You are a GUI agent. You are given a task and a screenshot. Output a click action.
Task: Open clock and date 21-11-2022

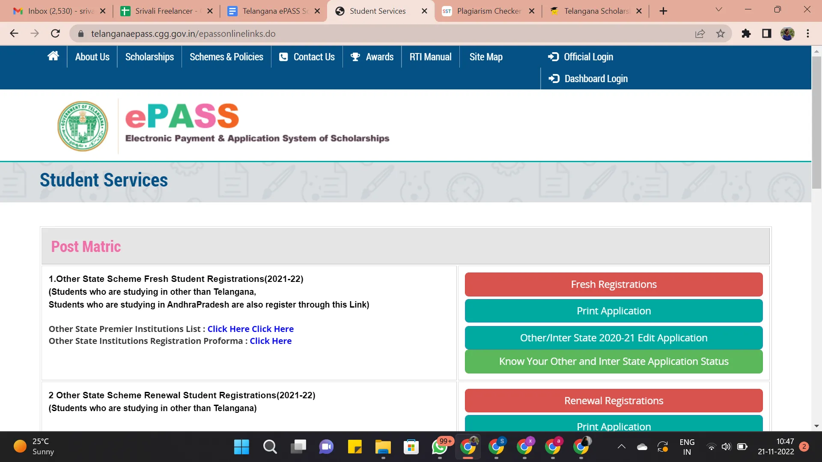776,447
